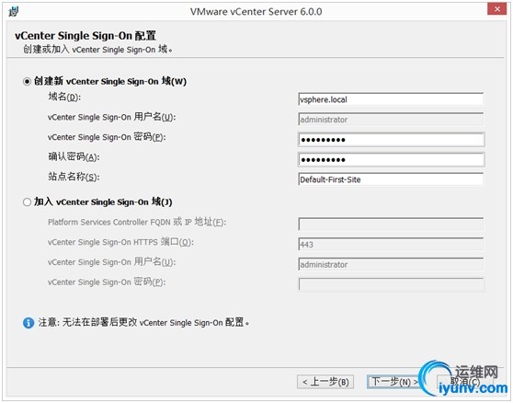Viewport: 513px width, 403px height.
Task: Click the confirm password field
Action: [x=391, y=159]
